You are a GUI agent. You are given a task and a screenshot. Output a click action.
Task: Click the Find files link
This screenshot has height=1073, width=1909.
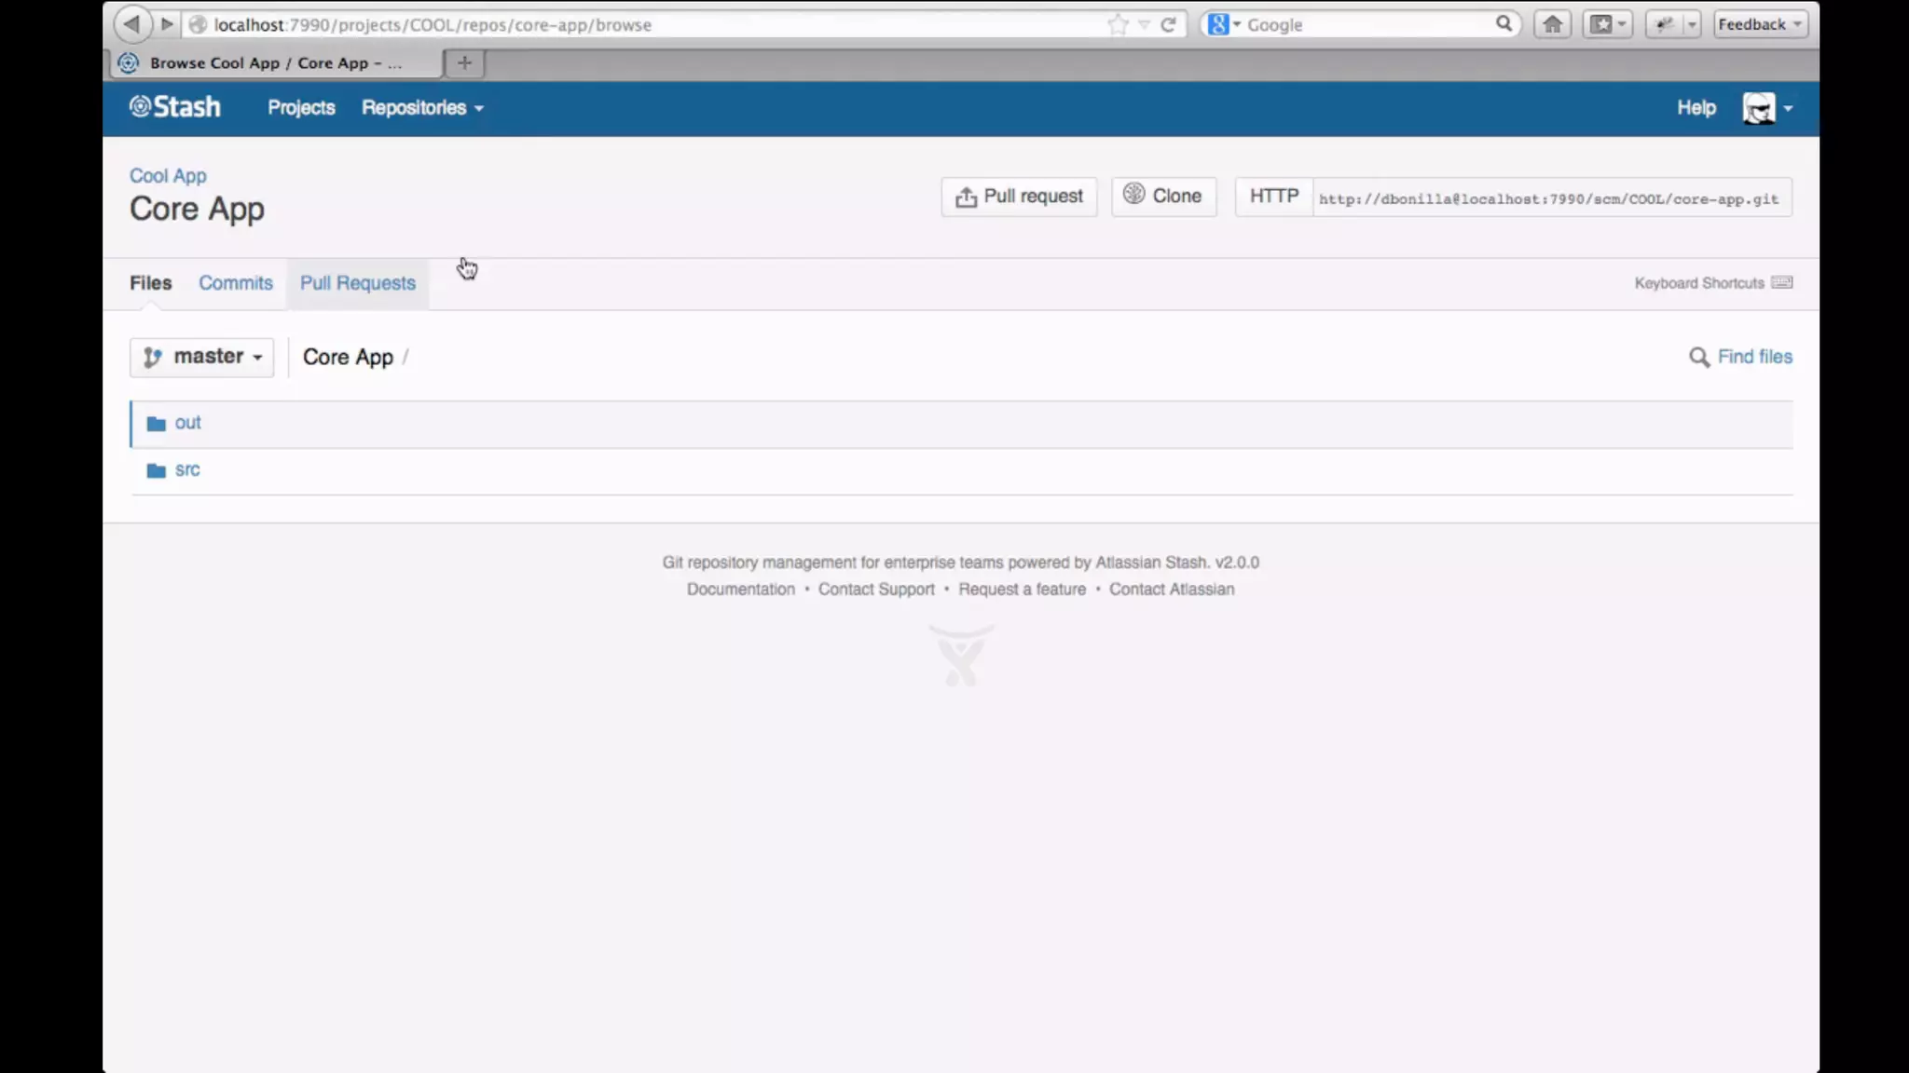1753,357
